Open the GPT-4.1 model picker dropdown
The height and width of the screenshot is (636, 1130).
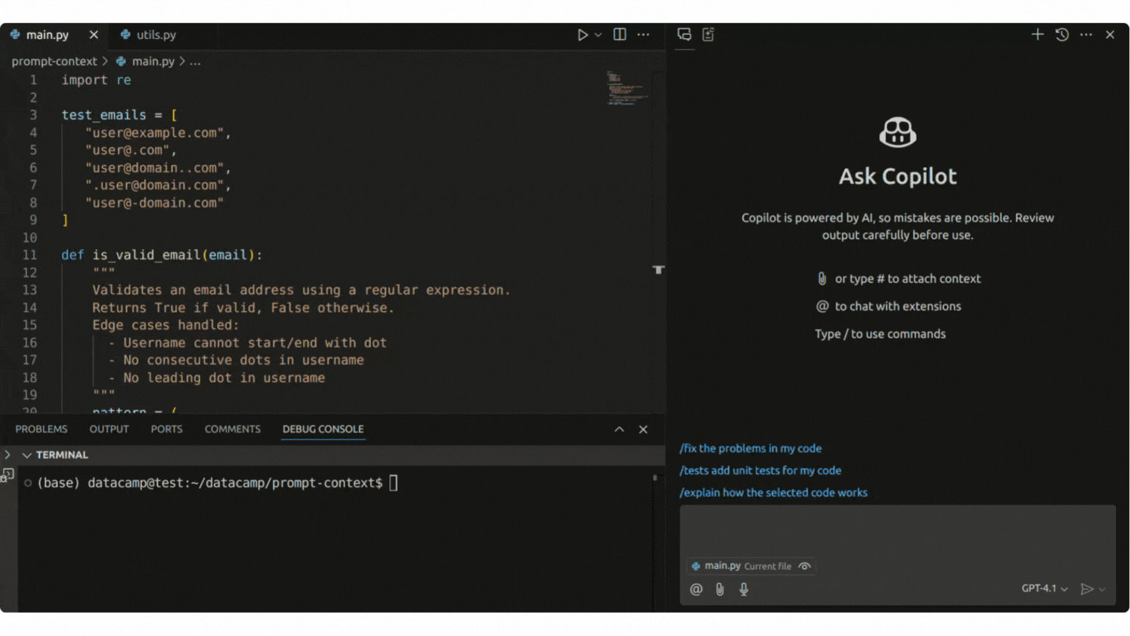[x=1044, y=588]
